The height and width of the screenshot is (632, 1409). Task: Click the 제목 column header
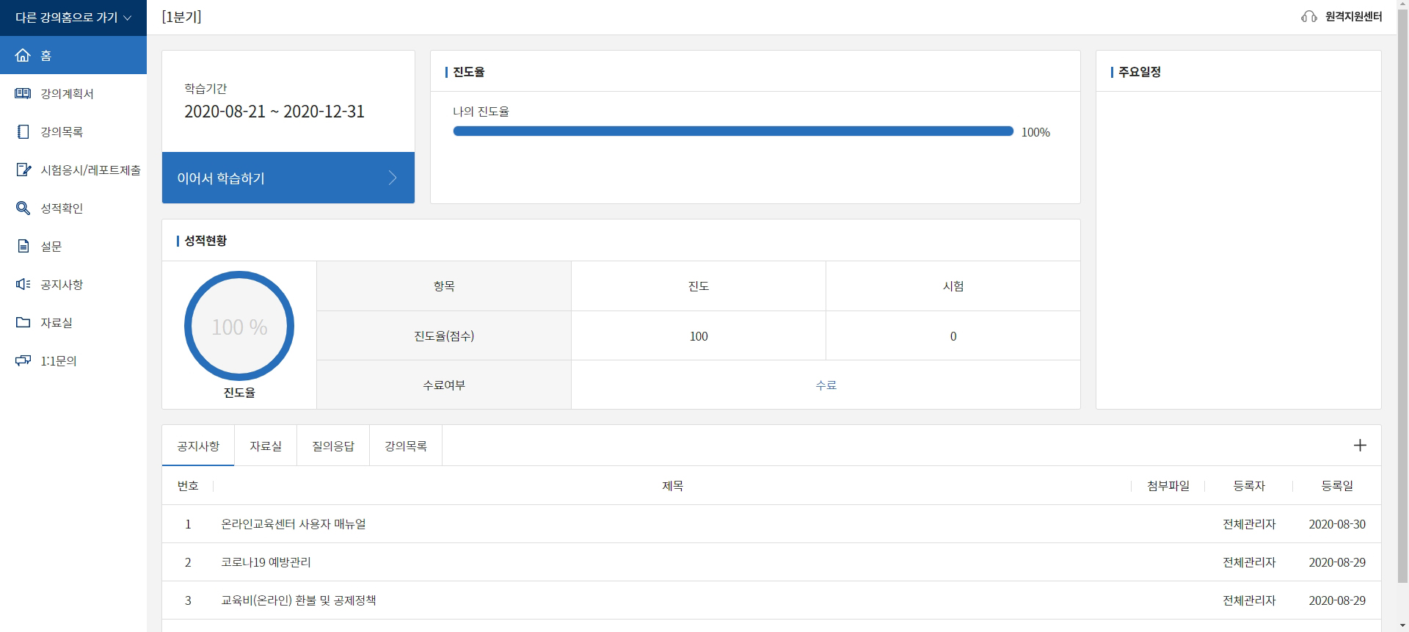click(x=672, y=486)
